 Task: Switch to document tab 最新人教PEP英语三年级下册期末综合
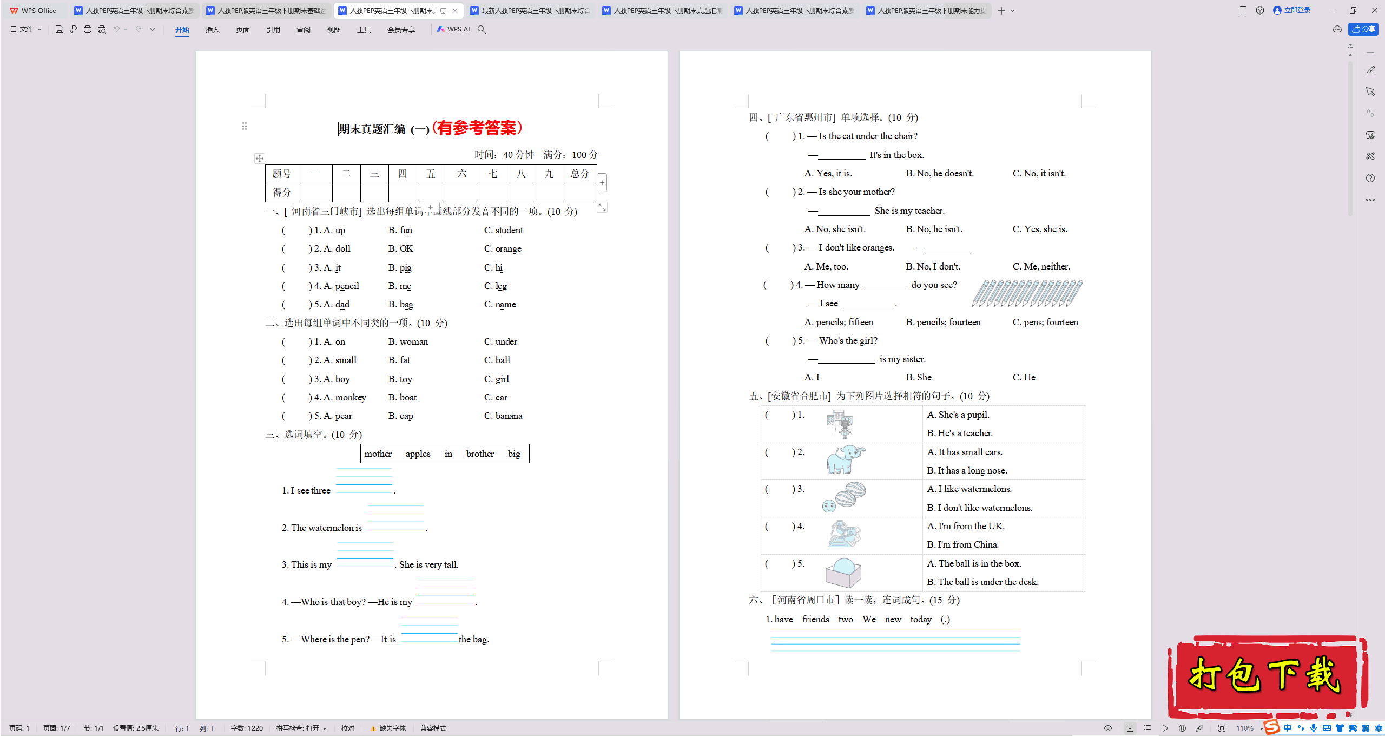(x=530, y=10)
